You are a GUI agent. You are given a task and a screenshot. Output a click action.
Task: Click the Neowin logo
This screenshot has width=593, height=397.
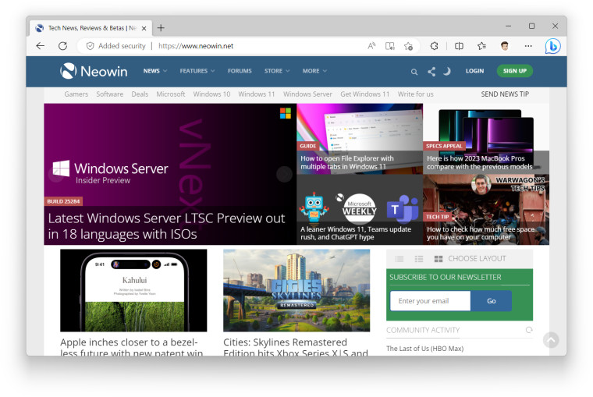click(94, 71)
